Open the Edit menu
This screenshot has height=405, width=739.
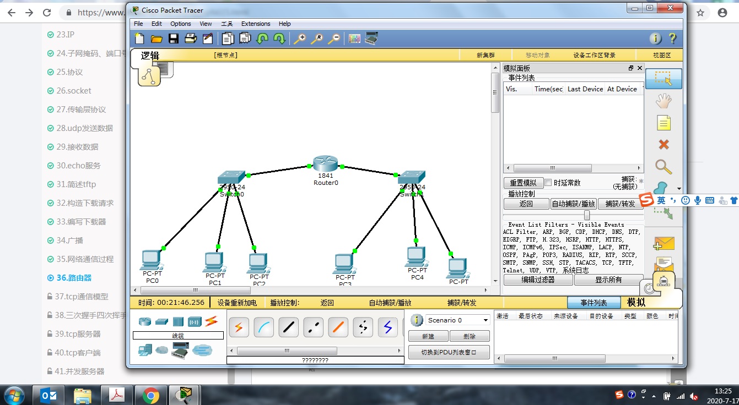[x=157, y=24]
